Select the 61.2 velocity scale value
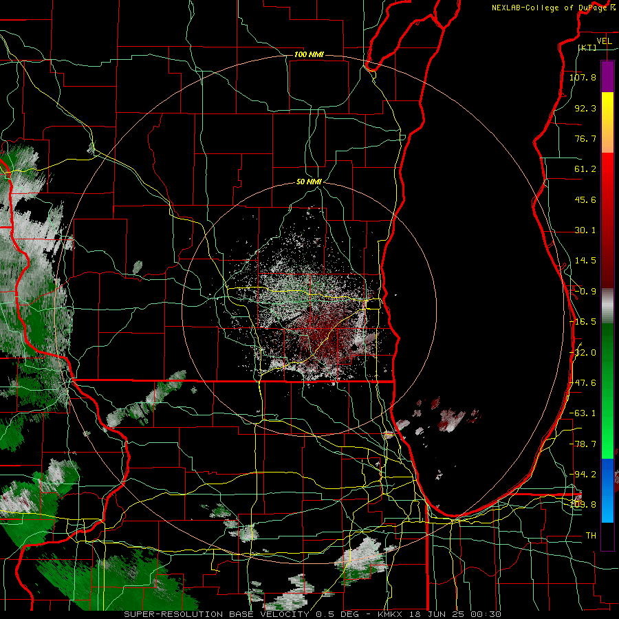 pos(585,169)
